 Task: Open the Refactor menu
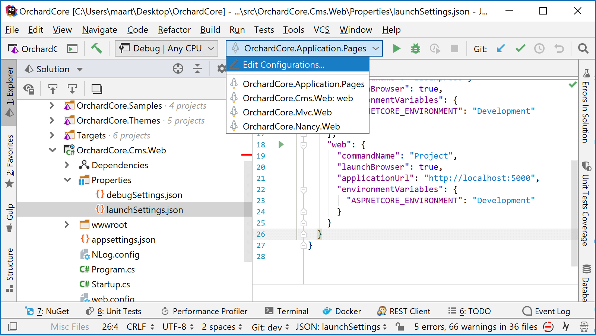click(174, 30)
